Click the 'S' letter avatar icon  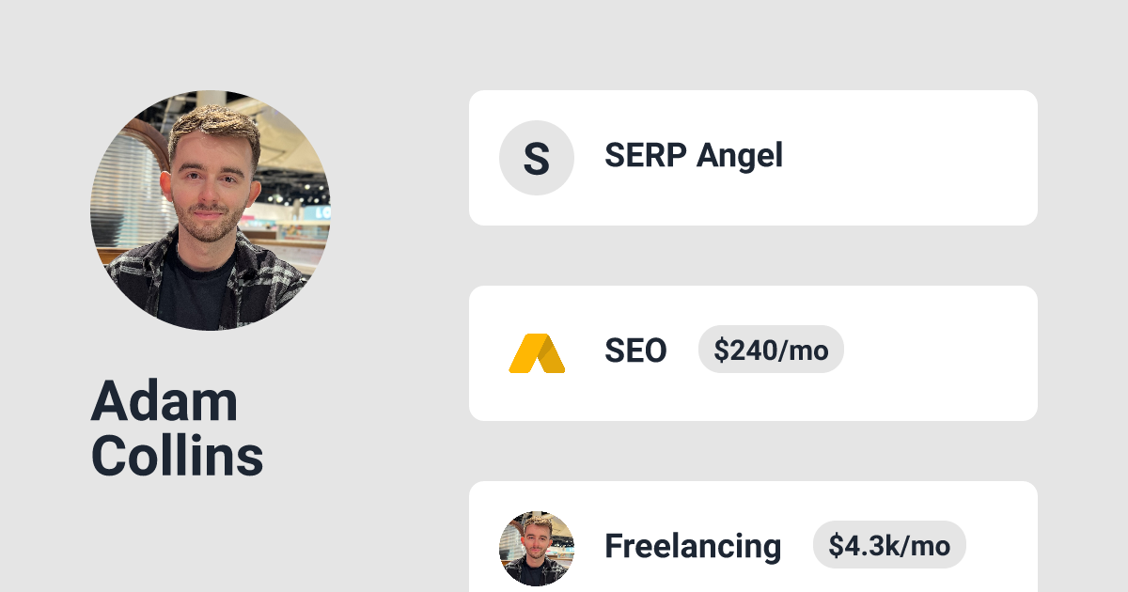tap(536, 158)
